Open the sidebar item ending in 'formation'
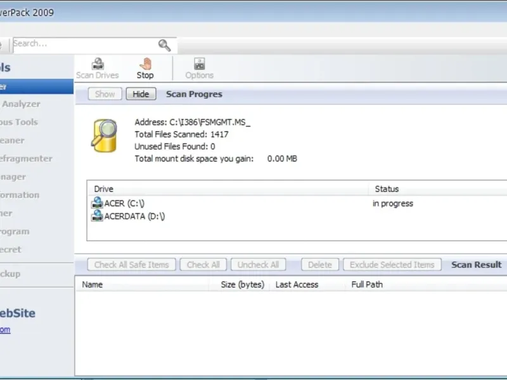 pyautogui.click(x=20, y=195)
